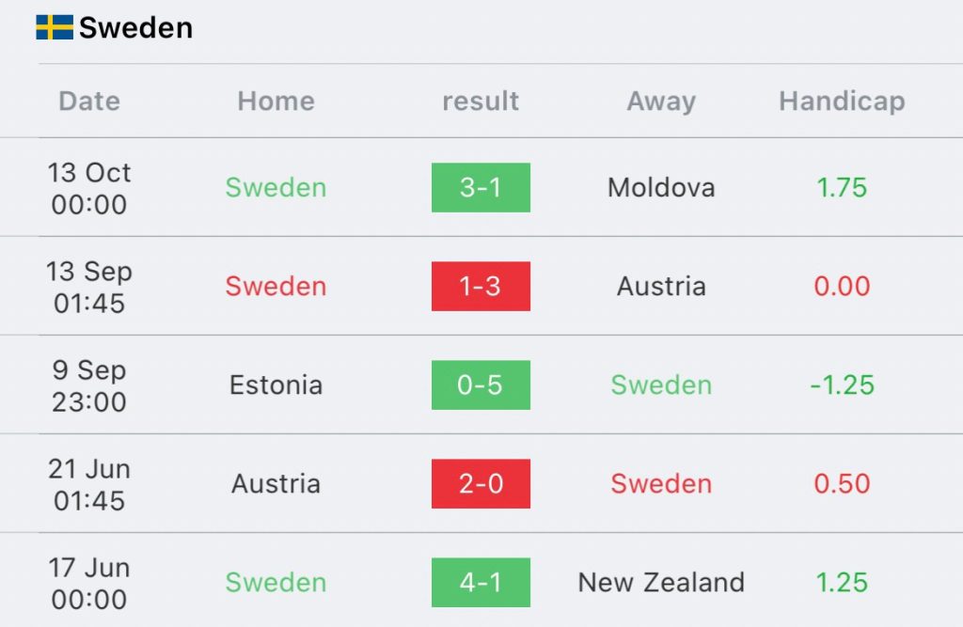Select the Date column header

(89, 102)
